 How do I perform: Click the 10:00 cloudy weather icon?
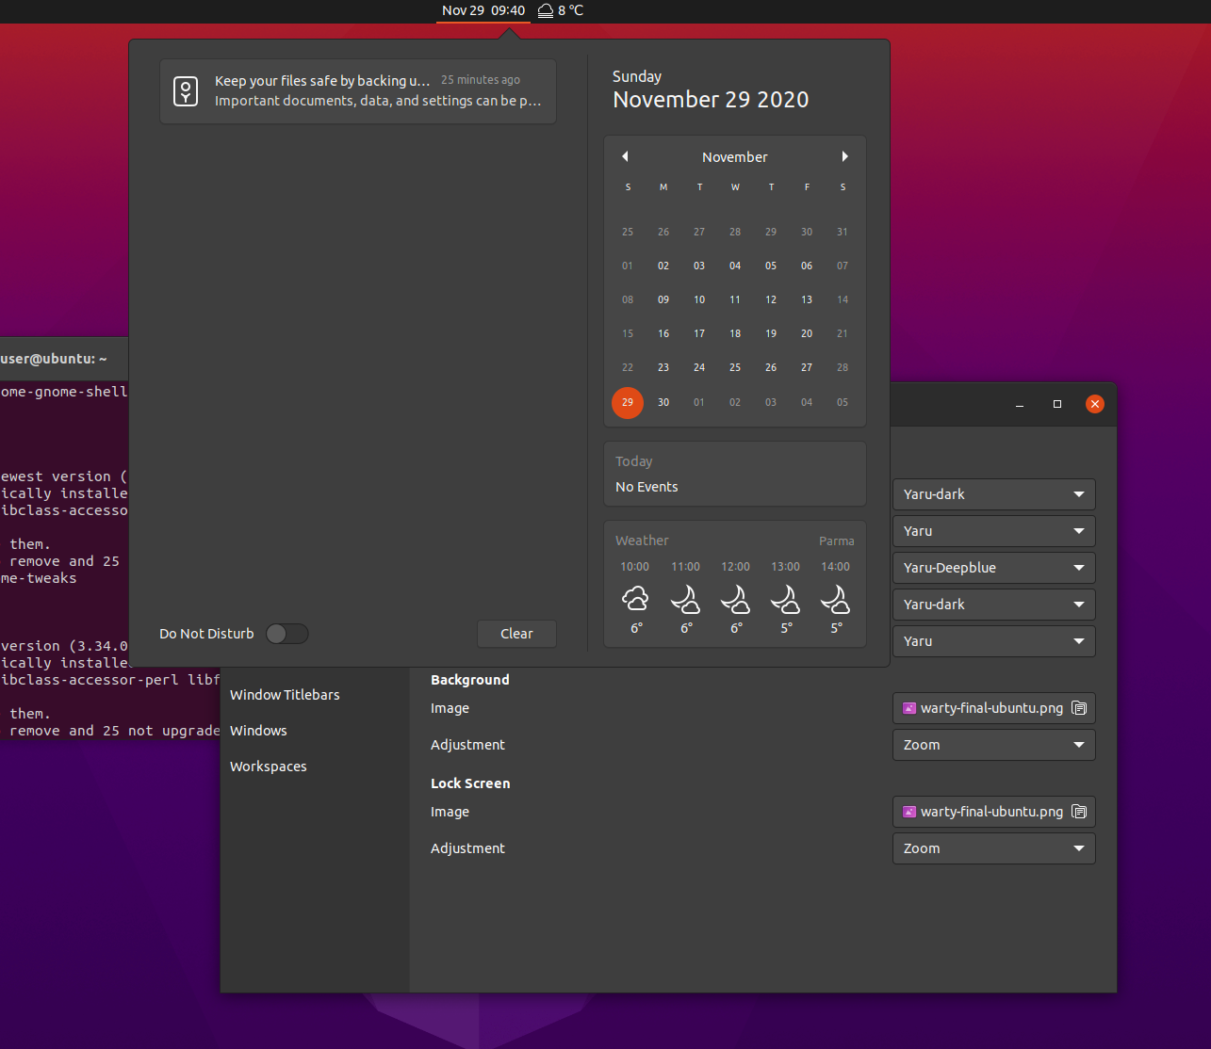click(x=635, y=598)
